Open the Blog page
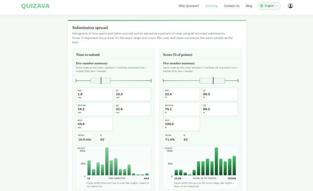Image resolution: width=313 pixels, height=191 pixels. coord(249,6)
